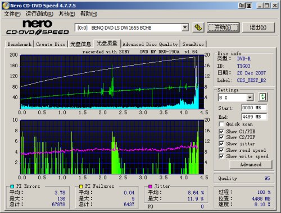This screenshot has height=213, width=281.
Task: Click Jitter average value 8.64 %
Action: [196, 193]
